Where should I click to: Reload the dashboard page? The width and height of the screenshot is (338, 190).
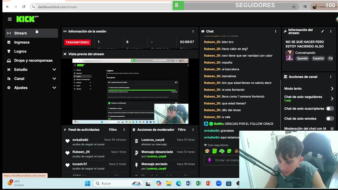click(x=24, y=7)
